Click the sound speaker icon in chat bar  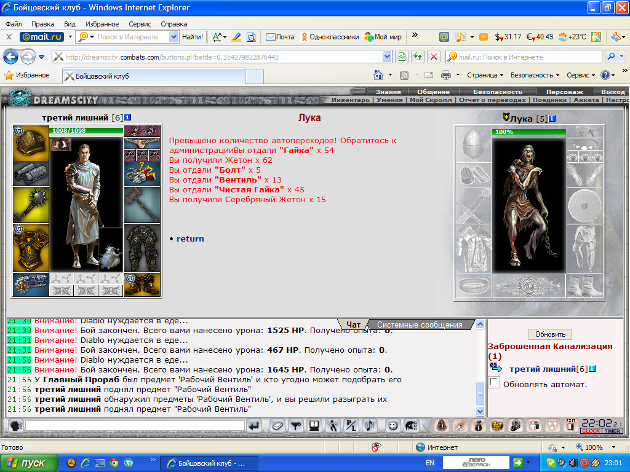click(370, 425)
